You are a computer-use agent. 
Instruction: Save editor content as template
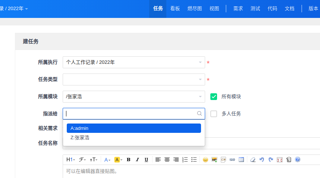289,160
